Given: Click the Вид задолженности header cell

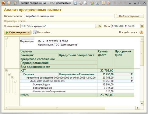Looking at the screenshot, I should point(58,67).
